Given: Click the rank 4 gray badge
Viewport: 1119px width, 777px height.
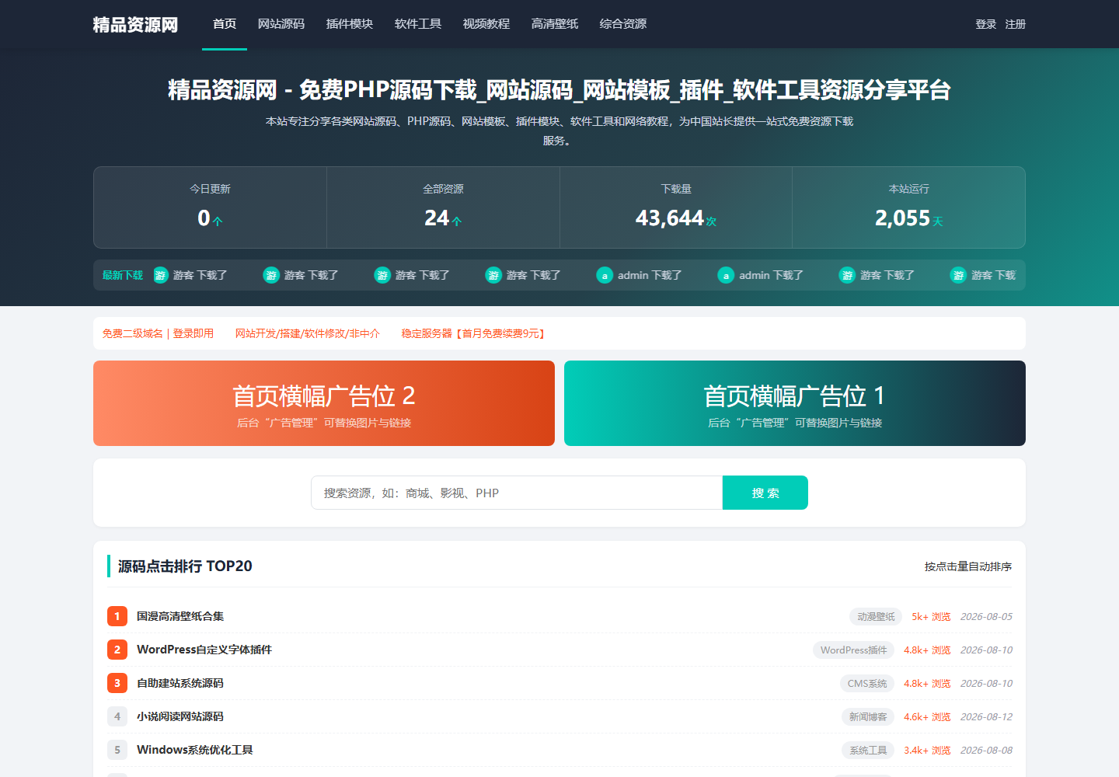Looking at the screenshot, I should pyautogui.click(x=117, y=716).
